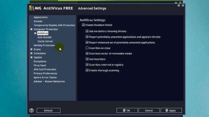This screenshot has height=117, width=209.
Task: Select the Computer Protection item
Action: click(x=46, y=29)
